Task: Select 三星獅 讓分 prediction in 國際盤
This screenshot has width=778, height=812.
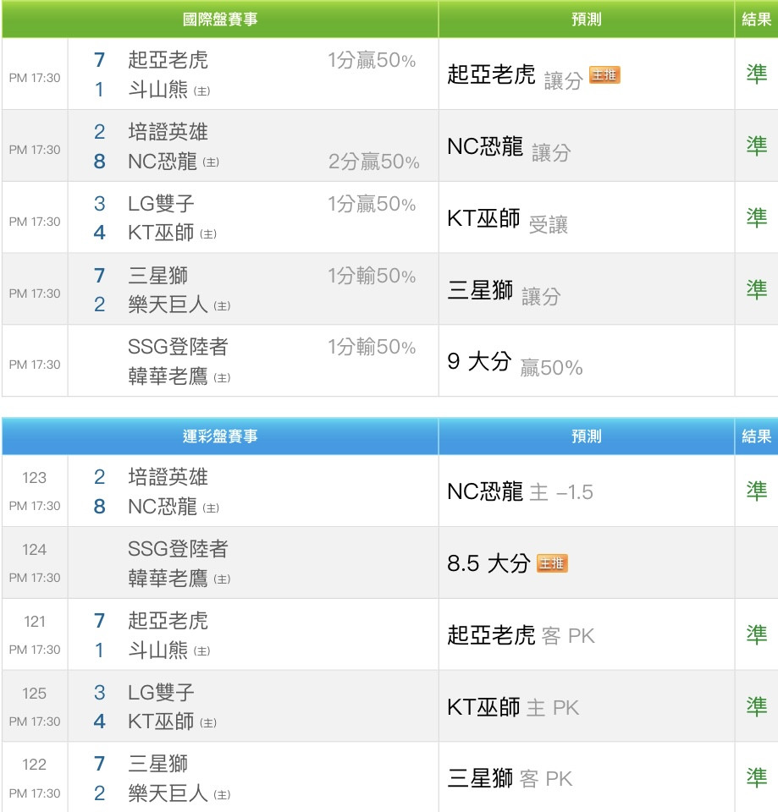Action: pos(504,291)
